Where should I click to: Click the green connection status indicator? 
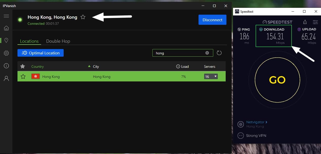pyautogui.click(x=20, y=20)
